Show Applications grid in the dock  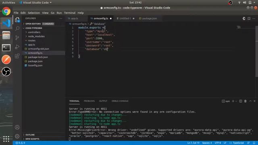coord(6,139)
